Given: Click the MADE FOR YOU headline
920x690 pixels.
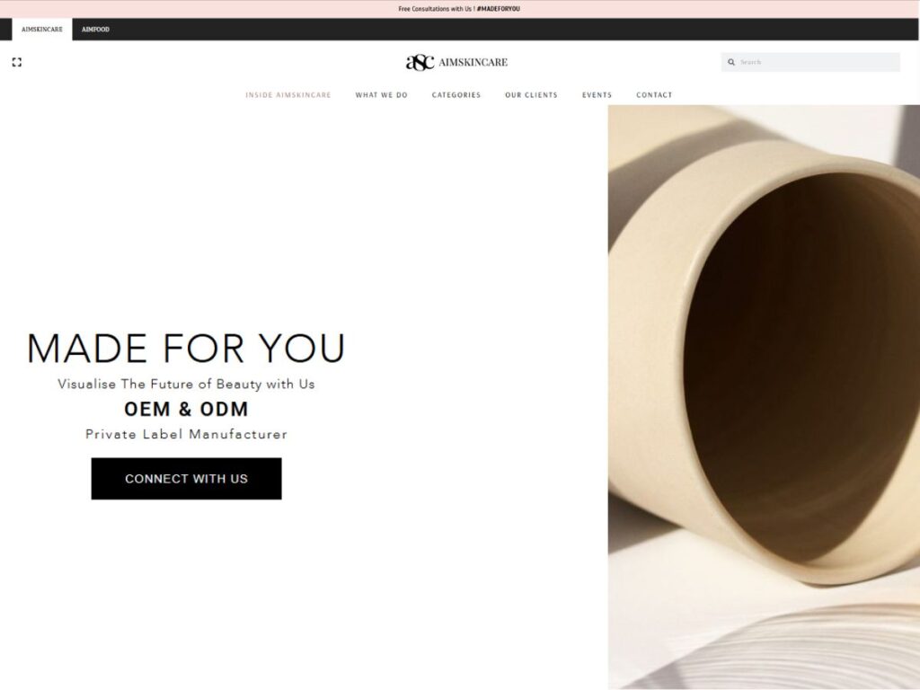Looking at the screenshot, I should pos(186,348).
